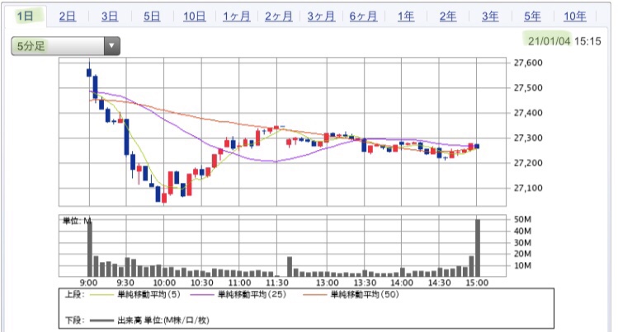618x332 pixels.
Task: Click the 単位: M label in volume chart
Action: (78, 221)
